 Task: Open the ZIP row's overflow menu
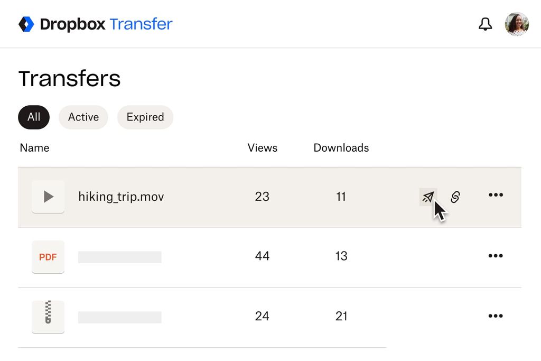coord(496,316)
